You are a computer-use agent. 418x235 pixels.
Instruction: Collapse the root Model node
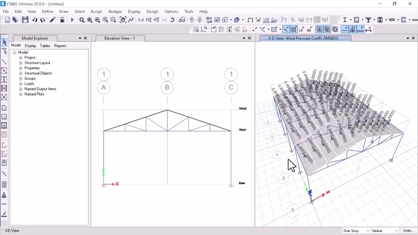coord(15,53)
